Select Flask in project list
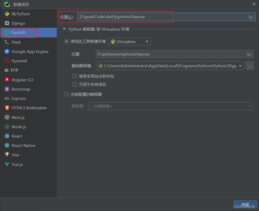Screen dimensions: 259x211 (x=16, y=42)
